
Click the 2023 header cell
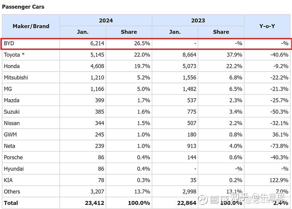click(198, 20)
